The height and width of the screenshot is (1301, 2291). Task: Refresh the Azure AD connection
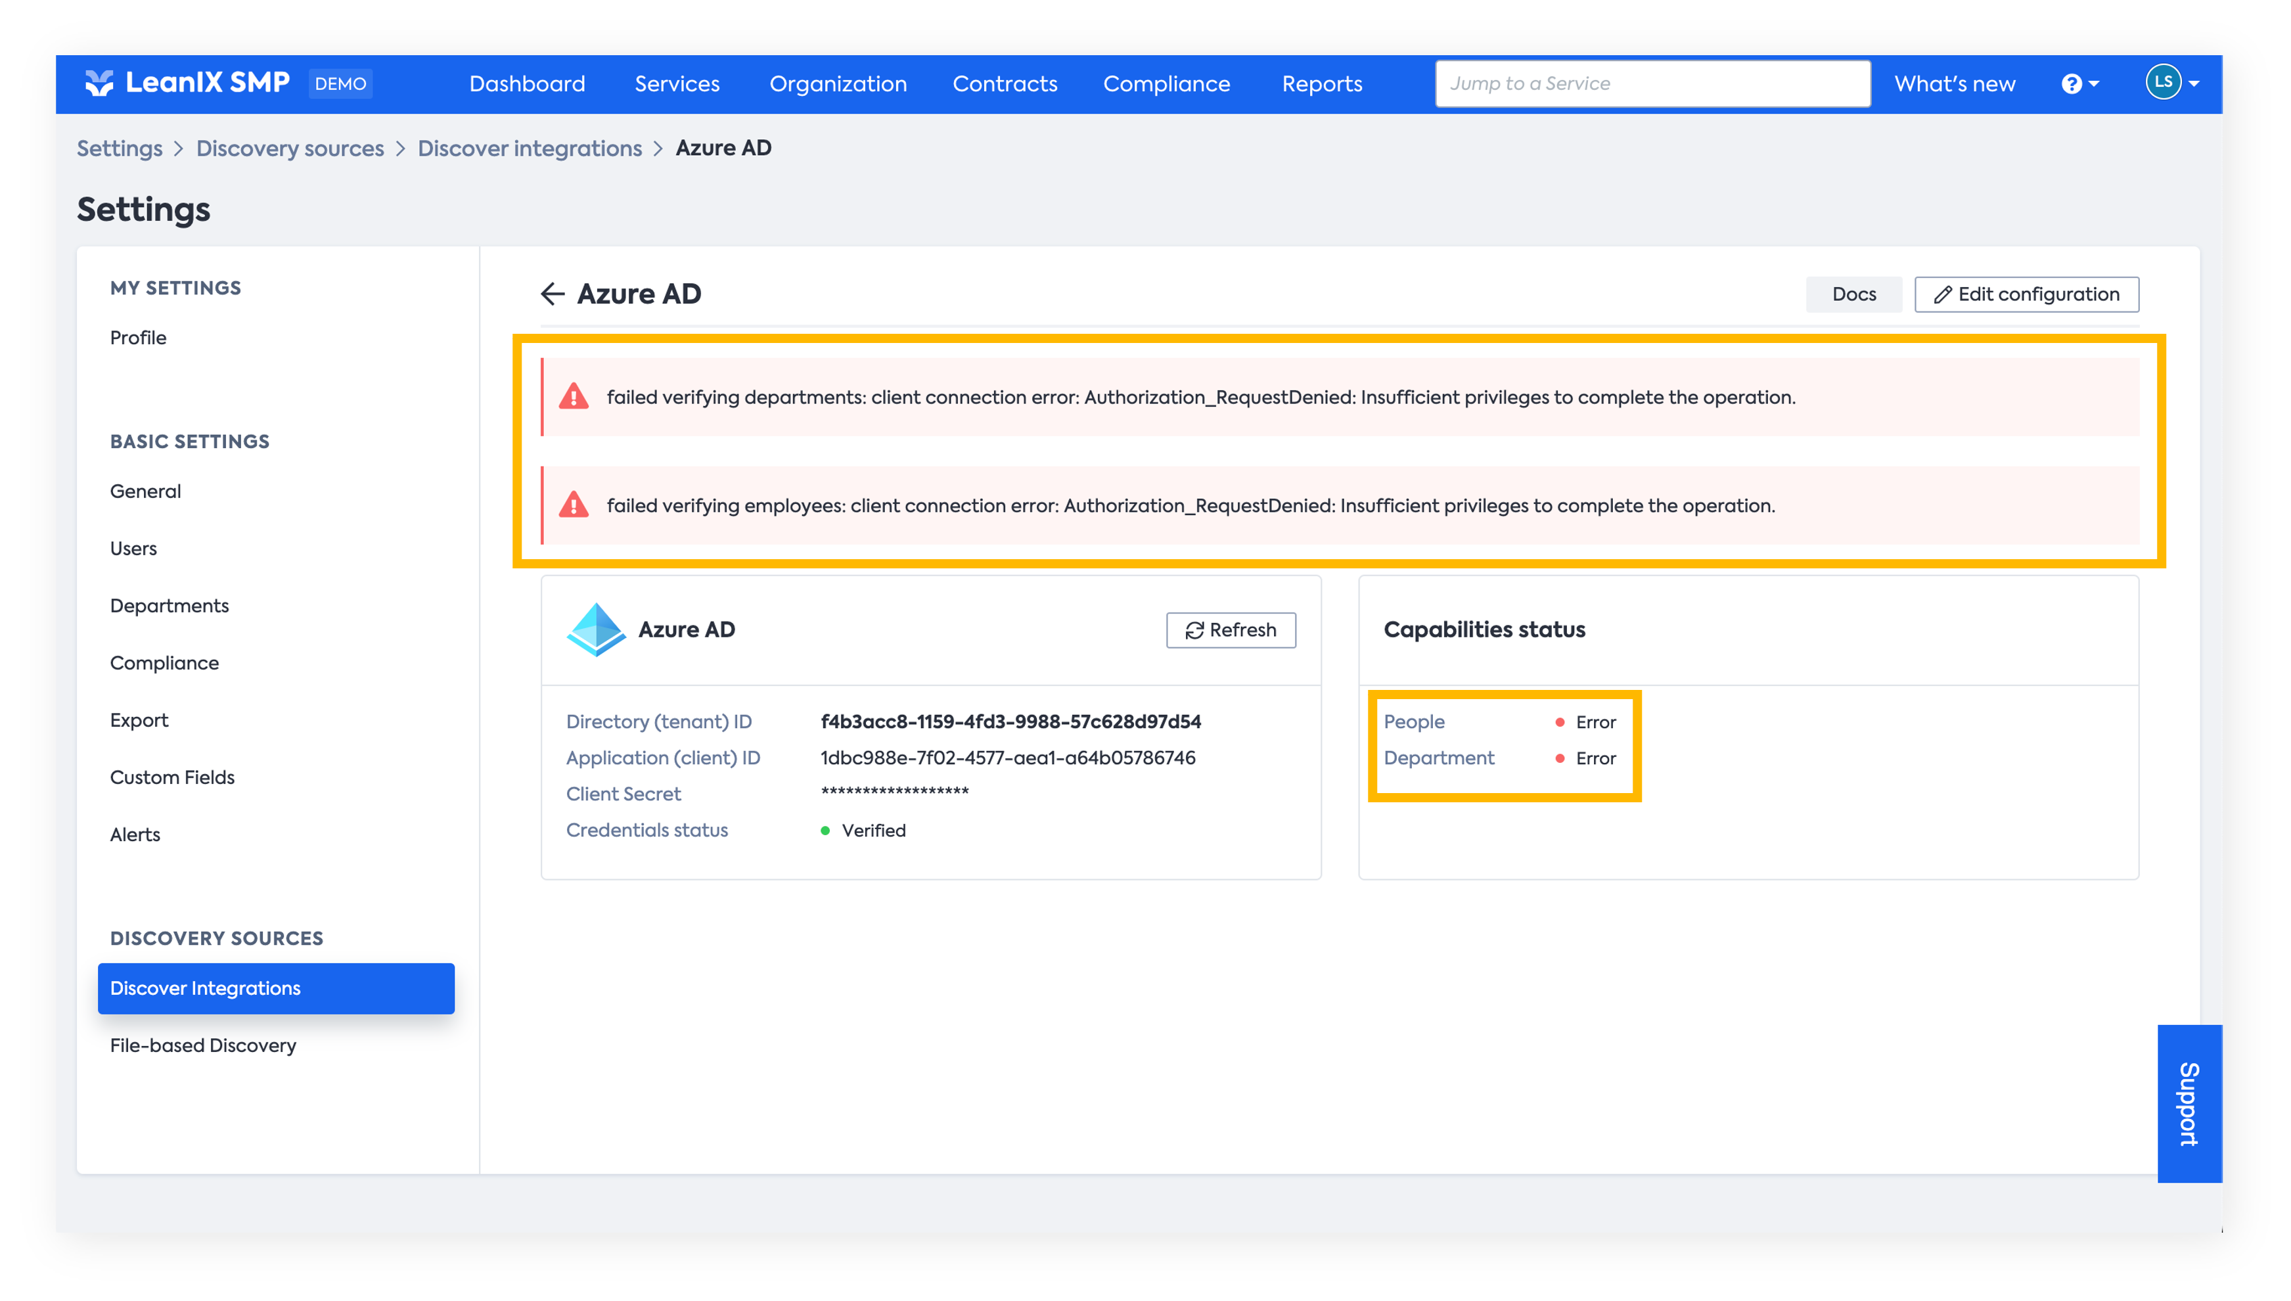click(x=1231, y=630)
